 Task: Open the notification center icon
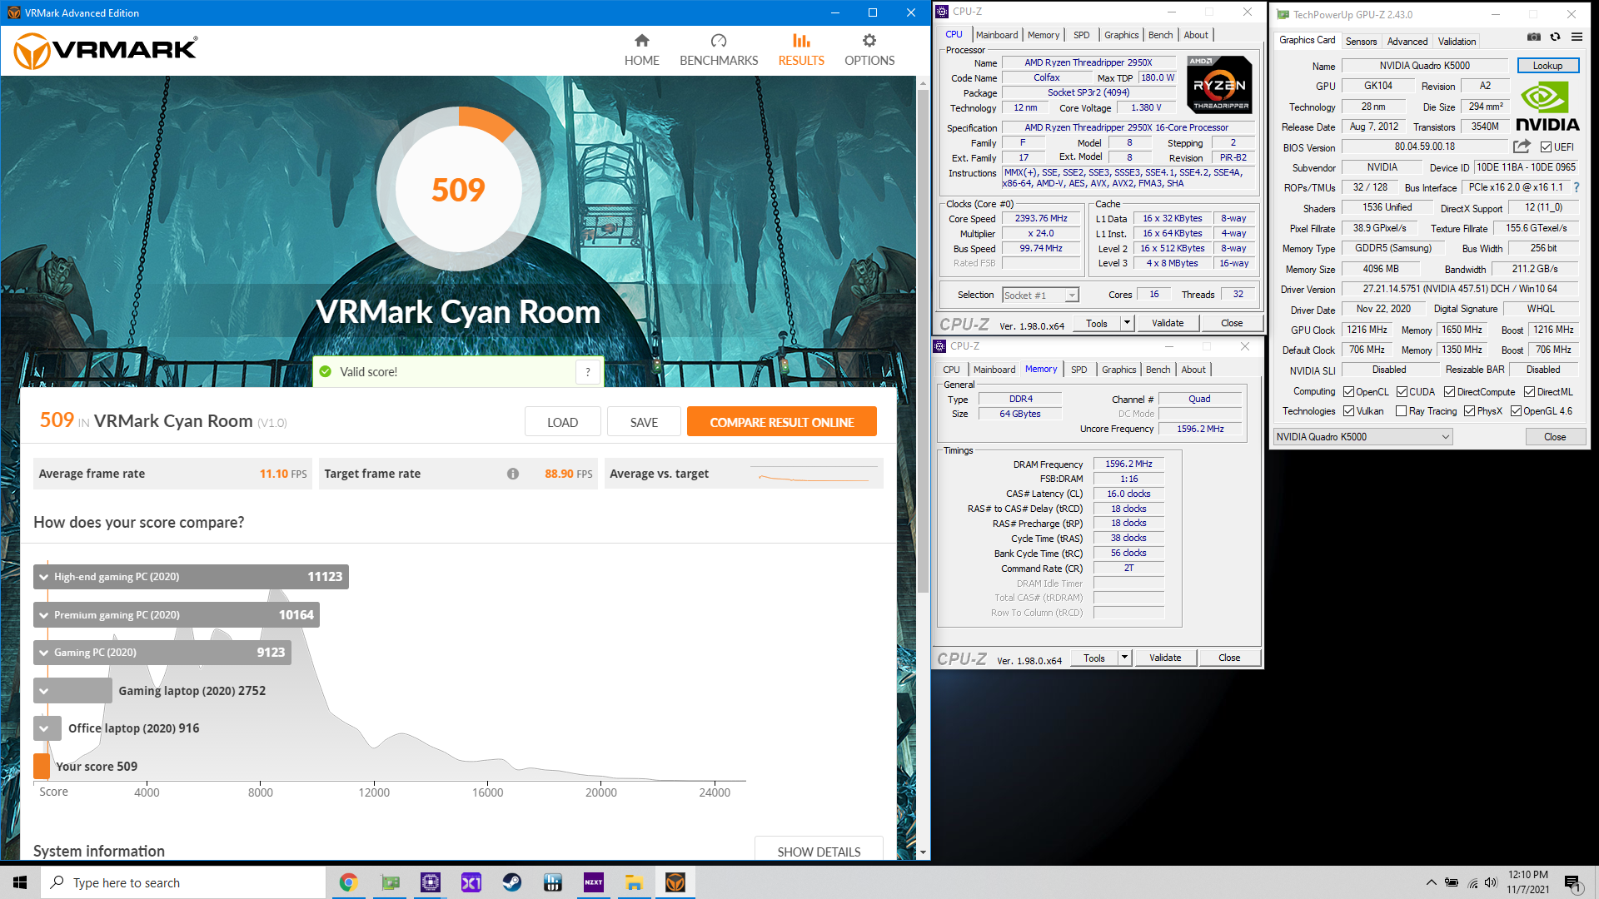[1572, 883]
